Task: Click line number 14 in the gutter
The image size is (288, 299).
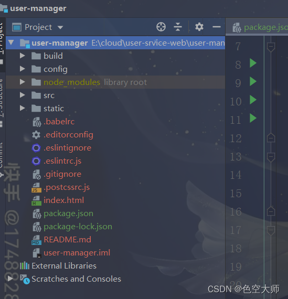Action: pyautogui.click(x=236, y=175)
